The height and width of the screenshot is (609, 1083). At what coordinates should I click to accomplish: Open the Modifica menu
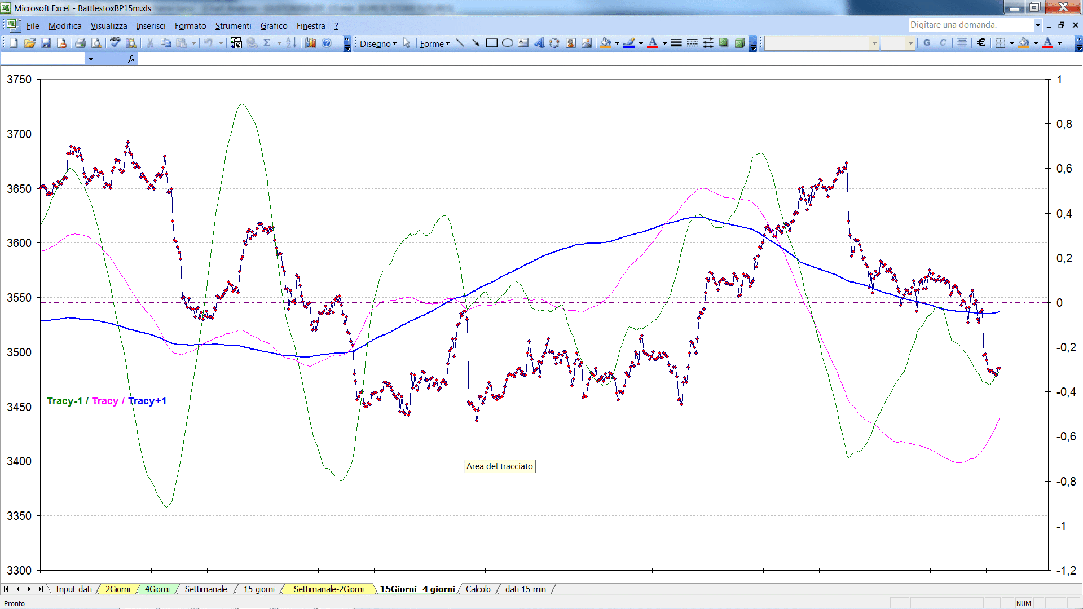pos(65,25)
